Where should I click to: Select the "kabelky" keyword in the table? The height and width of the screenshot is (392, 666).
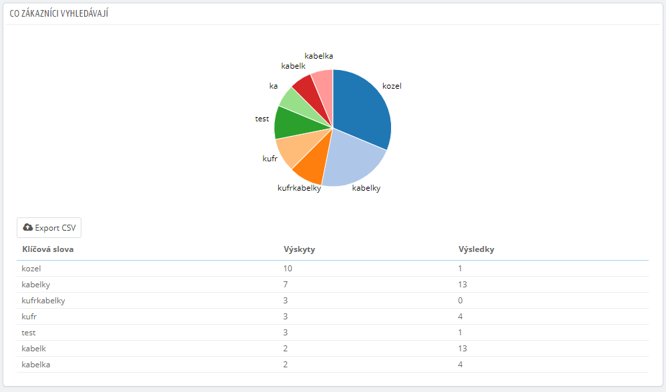tap(35, 285)
